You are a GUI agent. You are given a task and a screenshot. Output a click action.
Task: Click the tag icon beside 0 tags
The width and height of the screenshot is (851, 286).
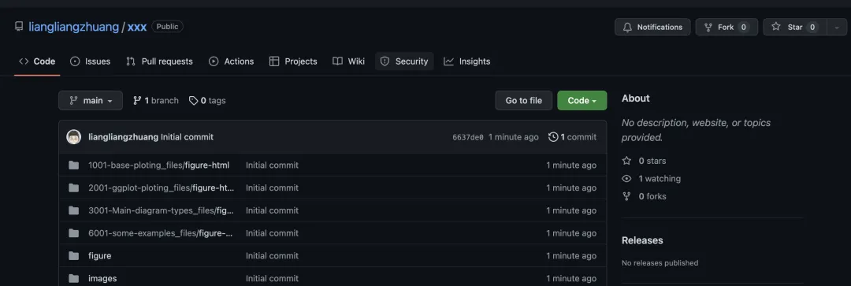click(x=193, y=100)
